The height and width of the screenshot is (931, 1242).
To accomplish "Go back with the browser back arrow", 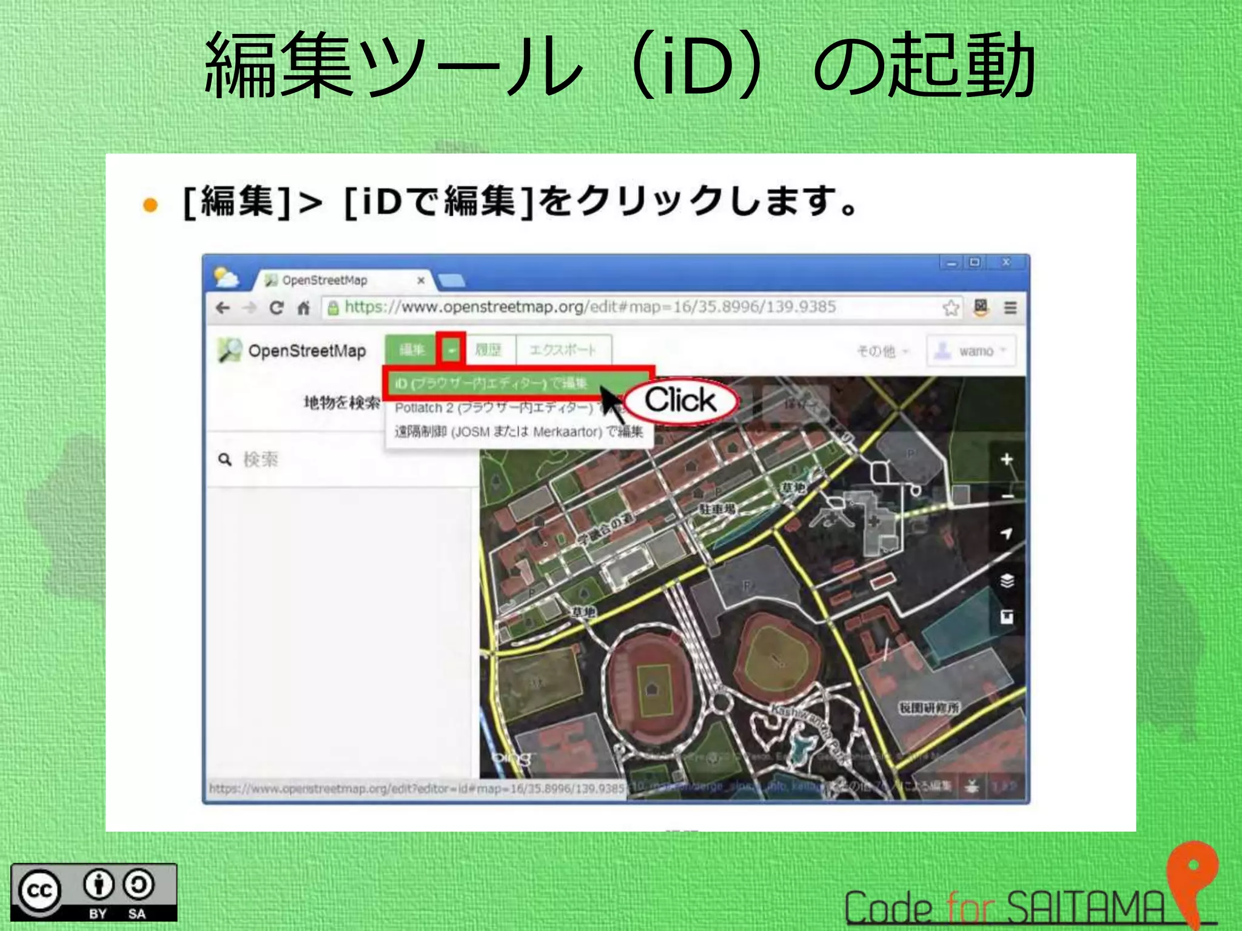I will pyautogui.click(x=223, y=308).
